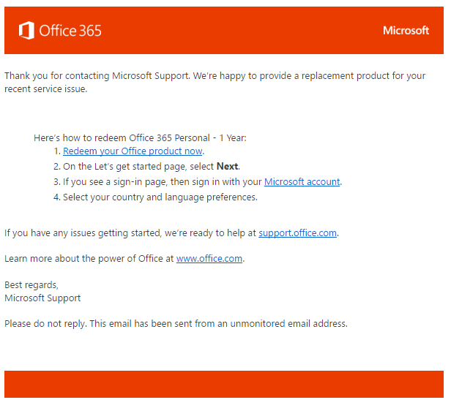Click the "Microsoft Support" signature text
The width and height of the screenshot is (451, 408).
(42, 298)
